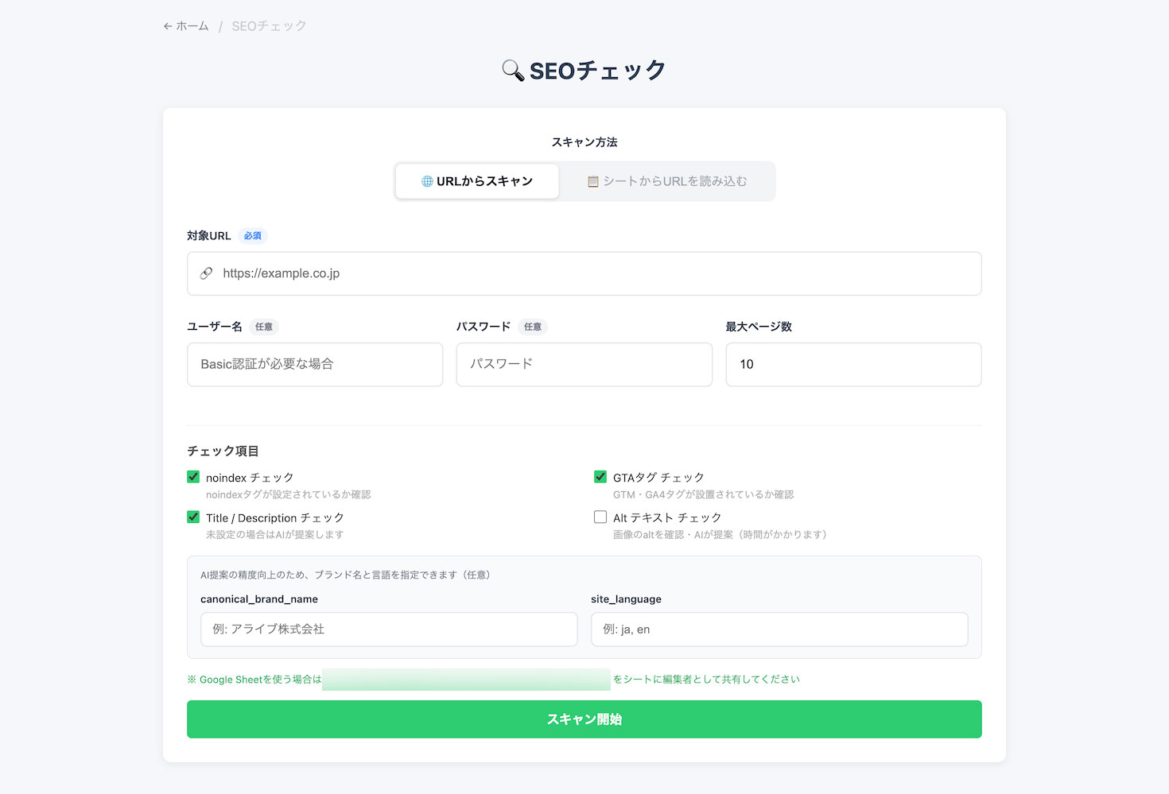Click the 任意 badge next to ユーザー名
The width and height of the screenshot is (1169, 794).
coord(264,327)
